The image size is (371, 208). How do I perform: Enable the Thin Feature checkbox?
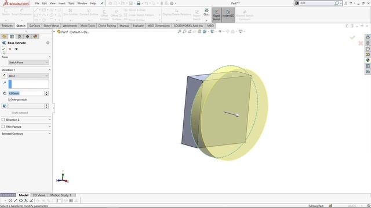(3, 127)
